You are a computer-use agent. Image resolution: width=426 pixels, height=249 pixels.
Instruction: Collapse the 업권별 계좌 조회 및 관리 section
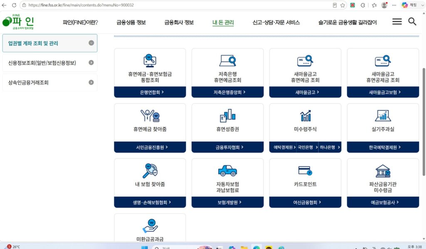coord(91,43)
